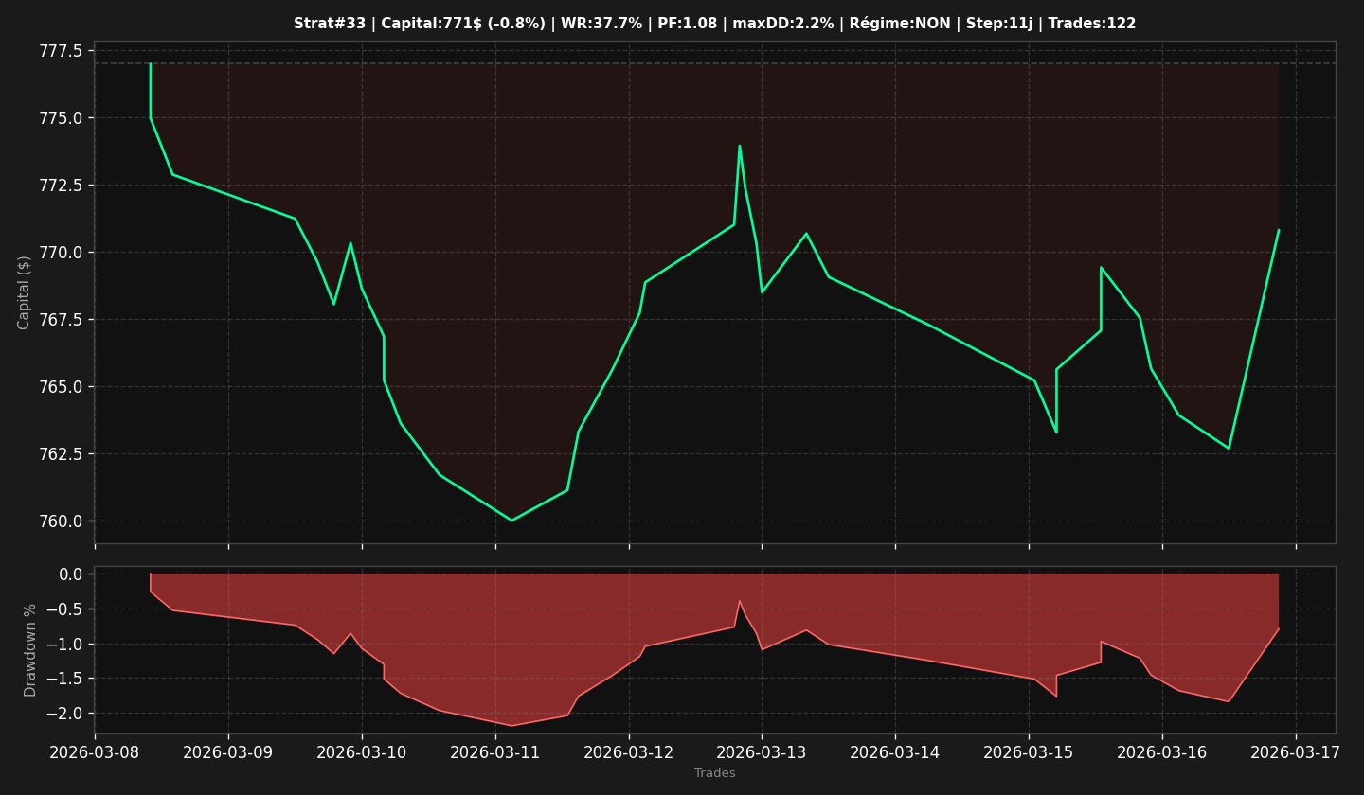Click the 2026-03-14 date axis label
This screenshot has width=1364, height=795.
[895, 752]
